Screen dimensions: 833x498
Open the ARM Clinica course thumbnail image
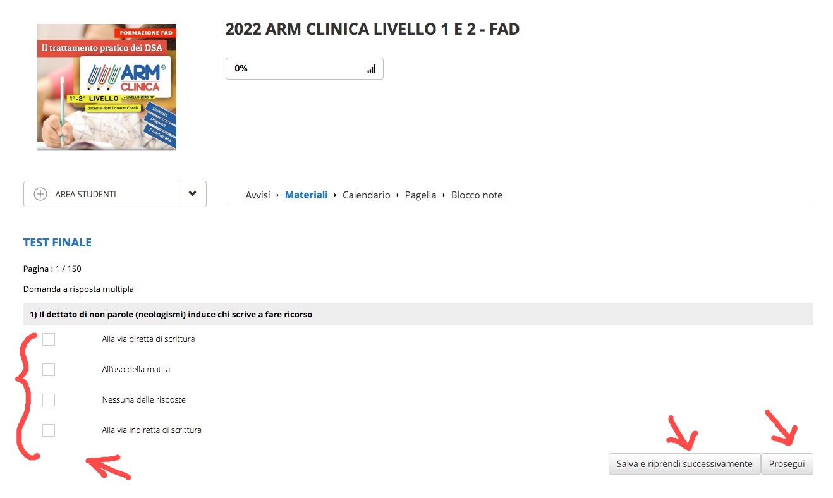[x=107, y=87]
